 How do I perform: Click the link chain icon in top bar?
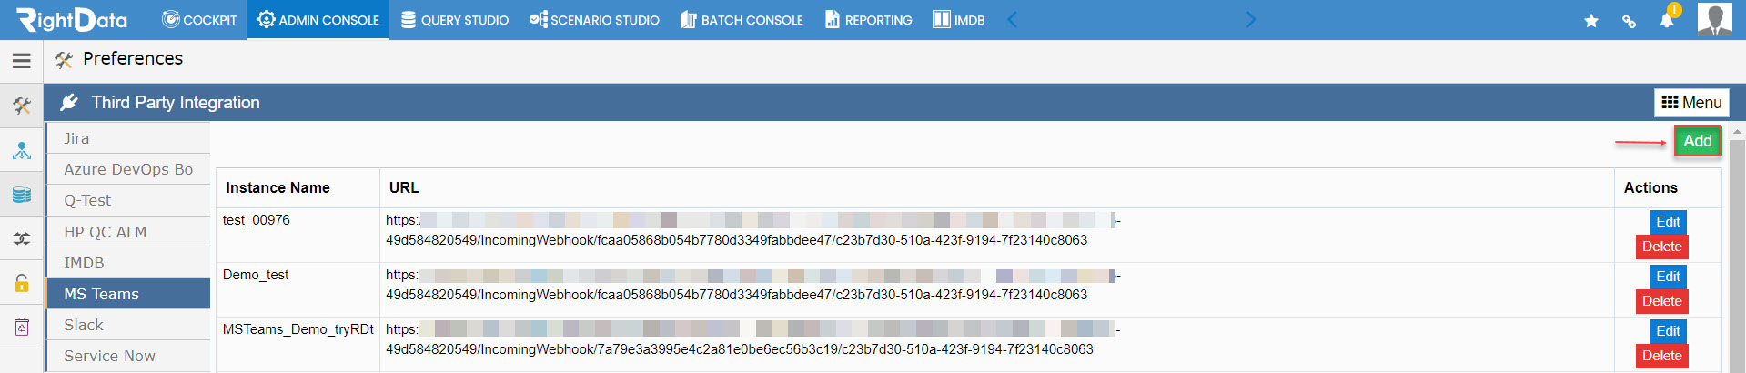tap(1629, 20)
